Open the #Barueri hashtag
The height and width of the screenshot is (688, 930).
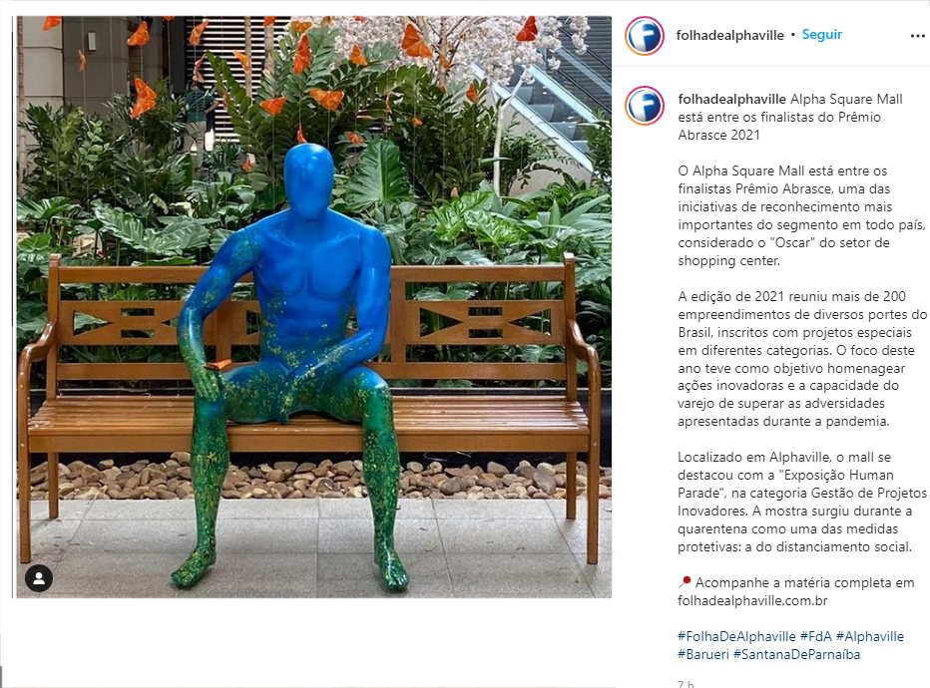(703, 654)
